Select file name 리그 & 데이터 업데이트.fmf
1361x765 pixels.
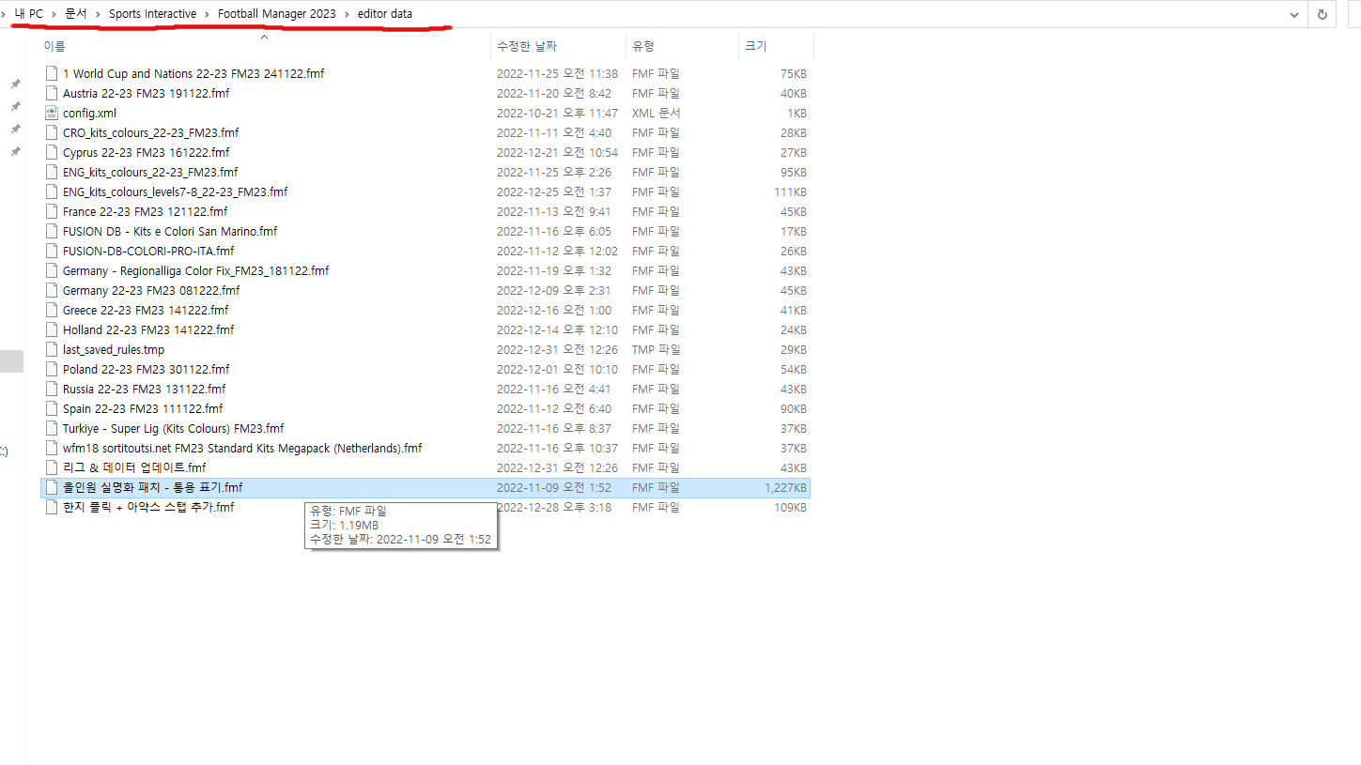coord(134,467)
